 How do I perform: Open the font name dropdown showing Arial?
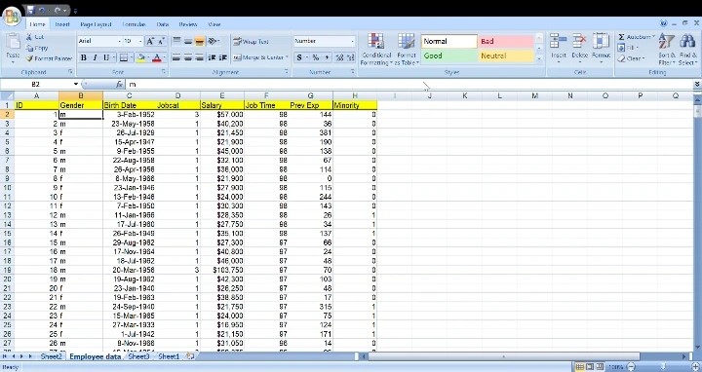[99, 41]
